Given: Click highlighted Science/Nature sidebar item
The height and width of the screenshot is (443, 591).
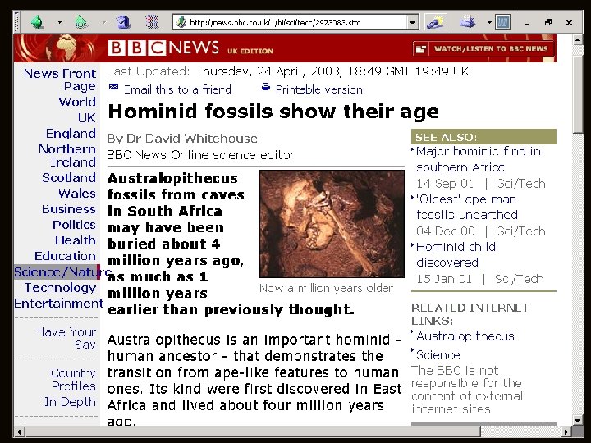Looking at the screenshot, I should point(57,272).
